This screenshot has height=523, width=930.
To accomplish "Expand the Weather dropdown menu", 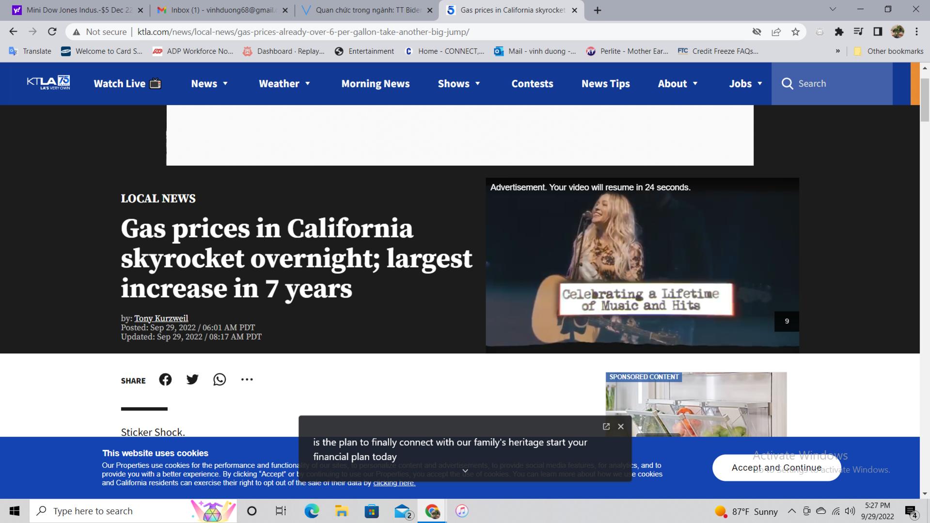I will 284,83.
